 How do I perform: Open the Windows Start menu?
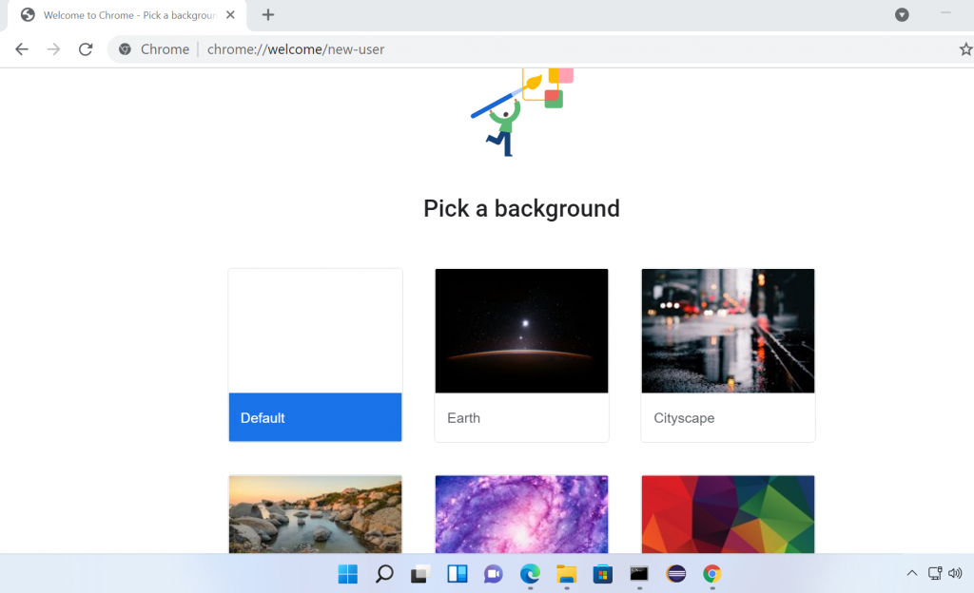tap(348, 574)
